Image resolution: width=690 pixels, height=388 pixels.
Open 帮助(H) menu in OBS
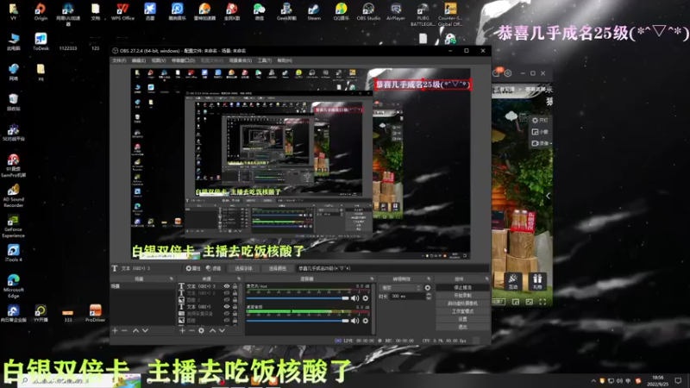click(285, 60)
